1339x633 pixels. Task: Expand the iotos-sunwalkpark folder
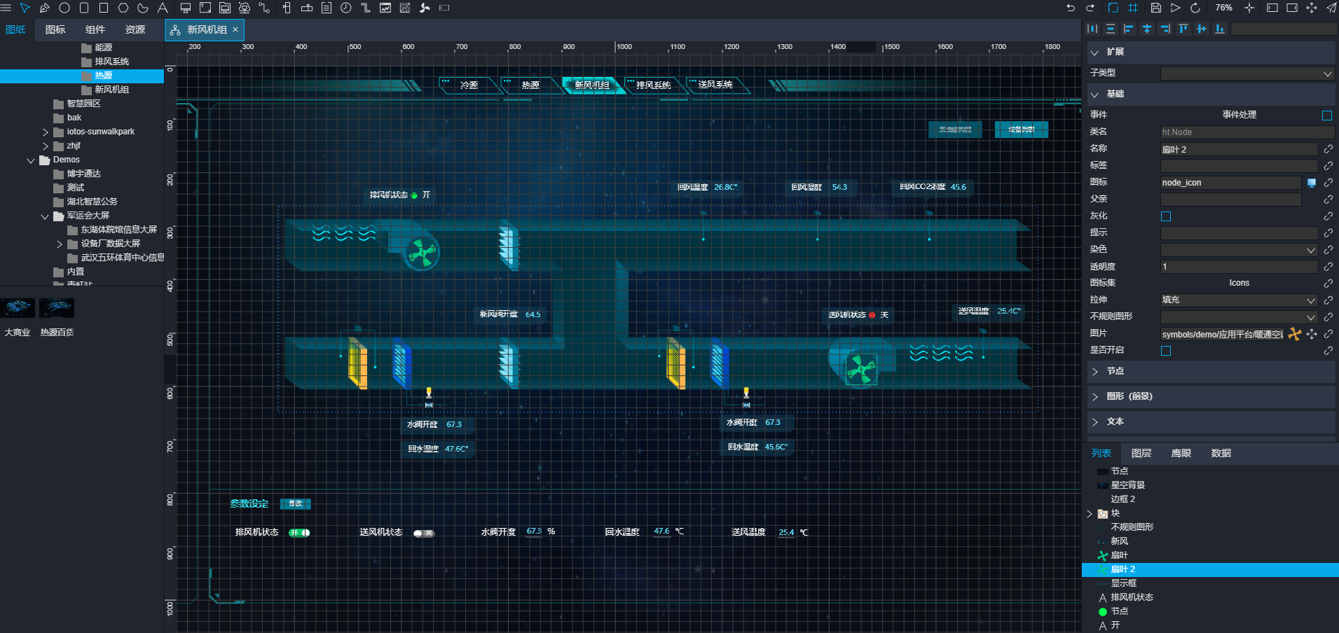click(46, 132)
